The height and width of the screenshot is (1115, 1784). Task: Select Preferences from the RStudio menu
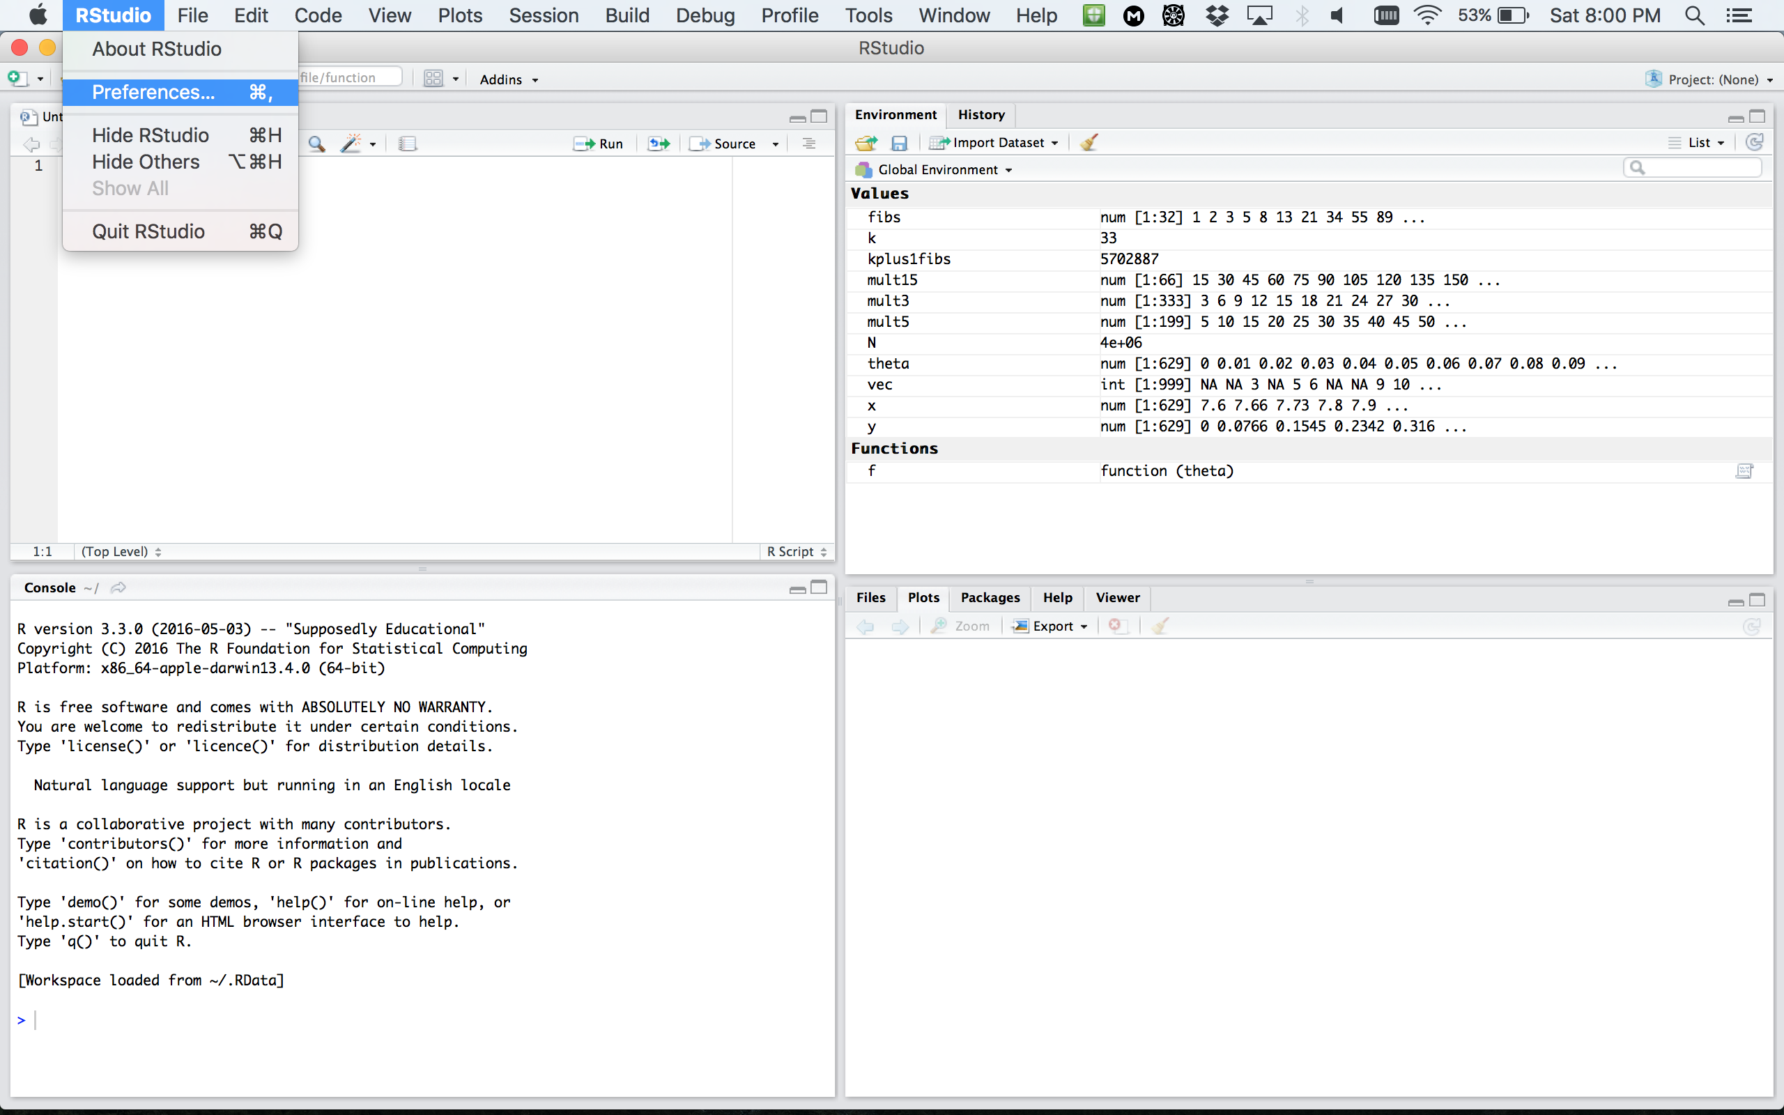153,92
